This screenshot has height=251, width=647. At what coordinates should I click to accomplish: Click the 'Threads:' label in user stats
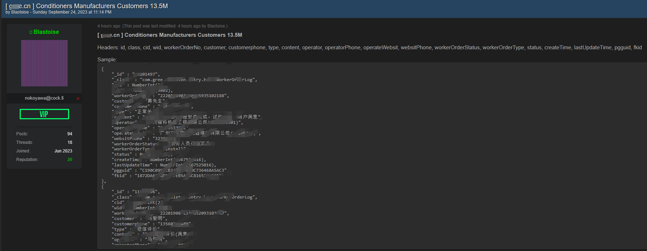24,142
